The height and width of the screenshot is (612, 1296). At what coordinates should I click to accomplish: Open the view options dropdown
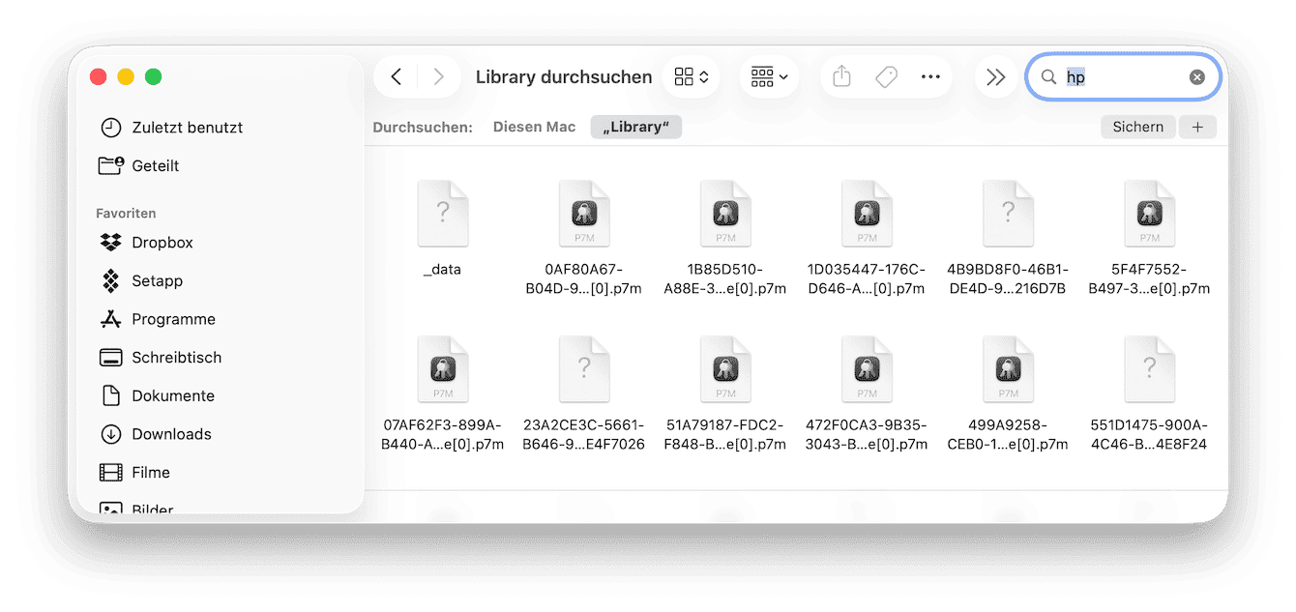click(691, 76)
